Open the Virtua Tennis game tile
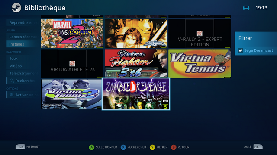This screenshot has height=155, width=277. 200,64
